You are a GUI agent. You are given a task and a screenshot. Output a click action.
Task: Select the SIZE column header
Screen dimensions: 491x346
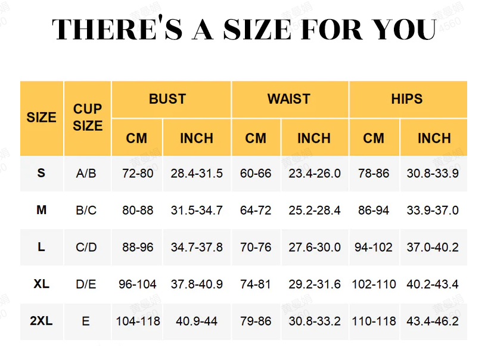click(41, 118)
